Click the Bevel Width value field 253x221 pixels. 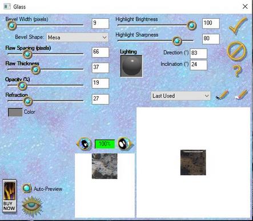click(101, 23)
